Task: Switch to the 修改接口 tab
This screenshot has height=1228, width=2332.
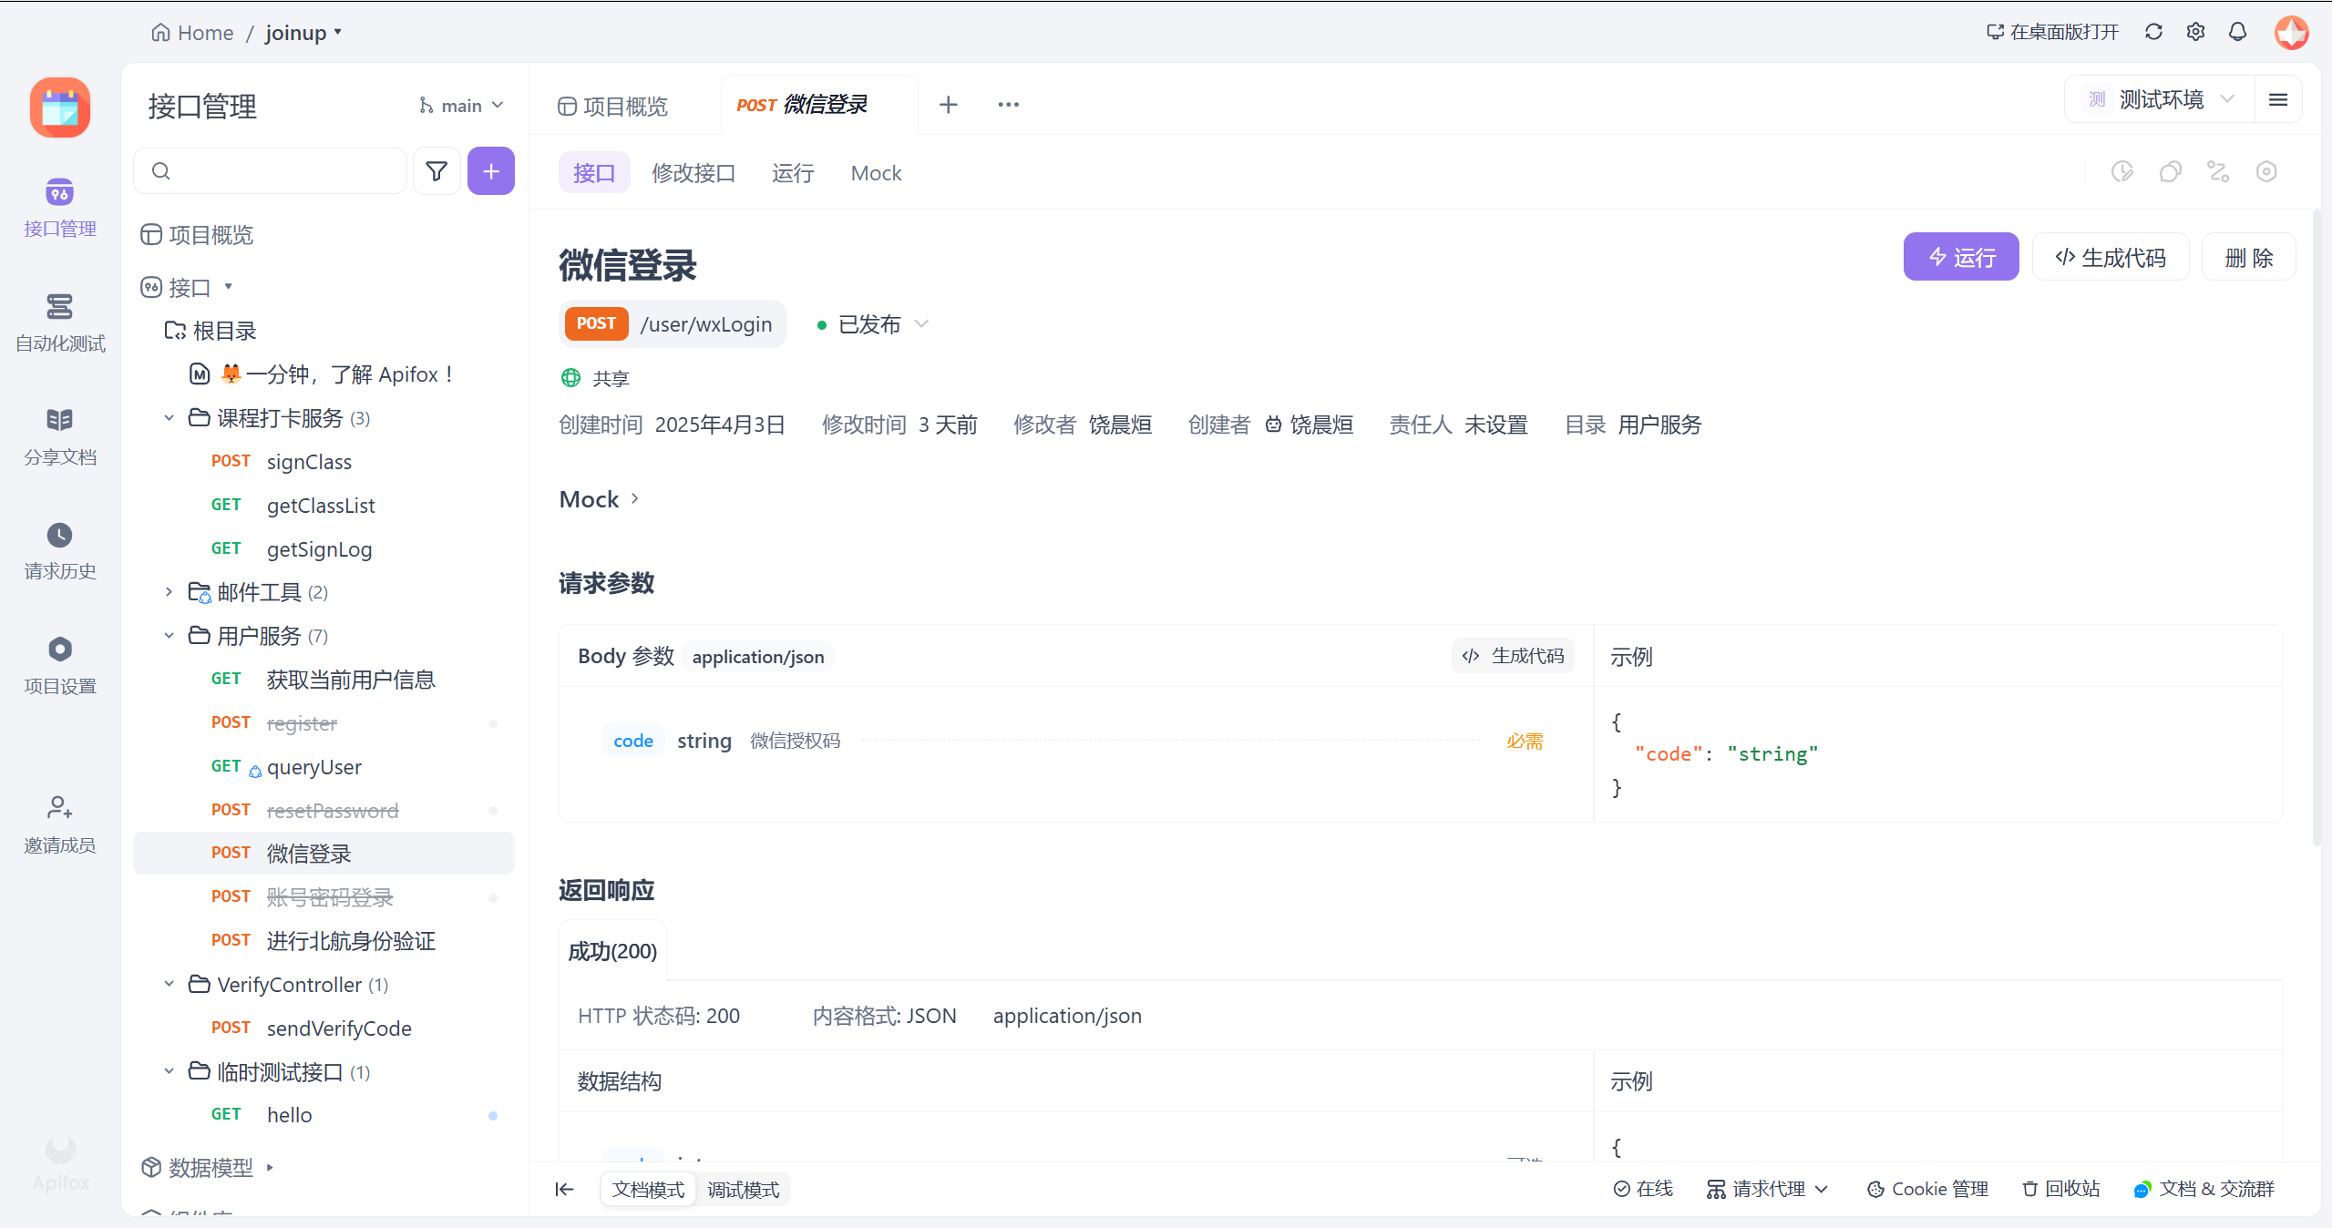Action: point(693,173)
